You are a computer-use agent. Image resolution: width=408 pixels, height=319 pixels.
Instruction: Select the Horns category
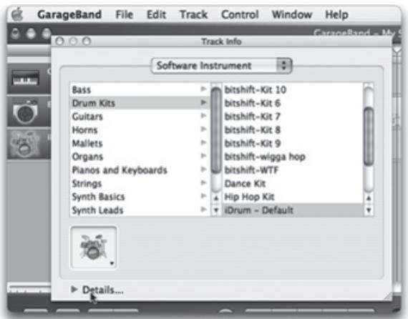(x=140, y=129)
